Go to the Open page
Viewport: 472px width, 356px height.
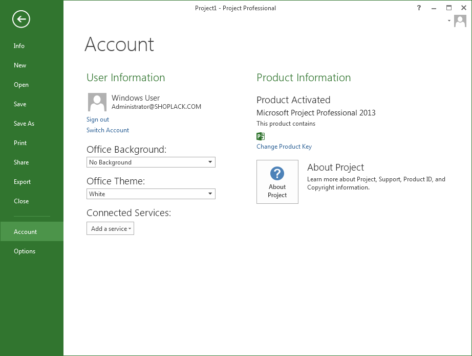32,85
